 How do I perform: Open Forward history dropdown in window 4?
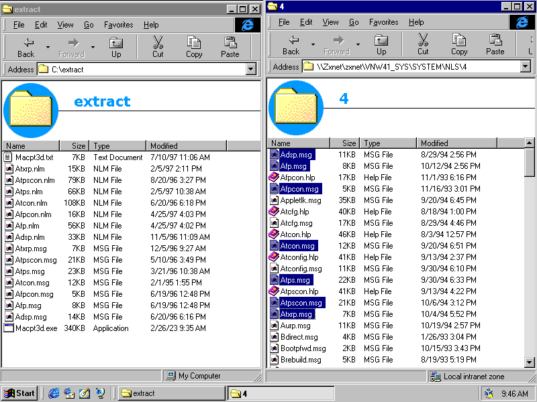[x=358, y=44]
